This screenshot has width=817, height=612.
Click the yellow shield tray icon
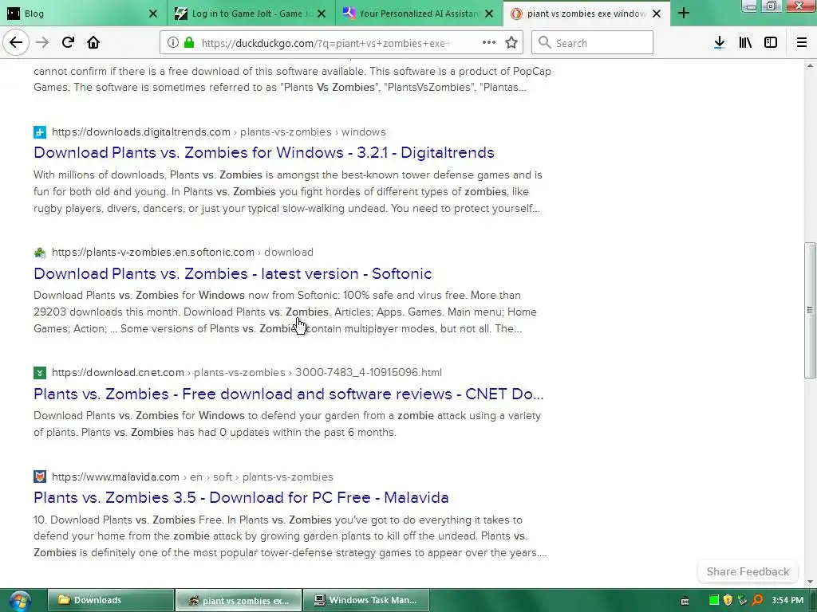point(728,600)
